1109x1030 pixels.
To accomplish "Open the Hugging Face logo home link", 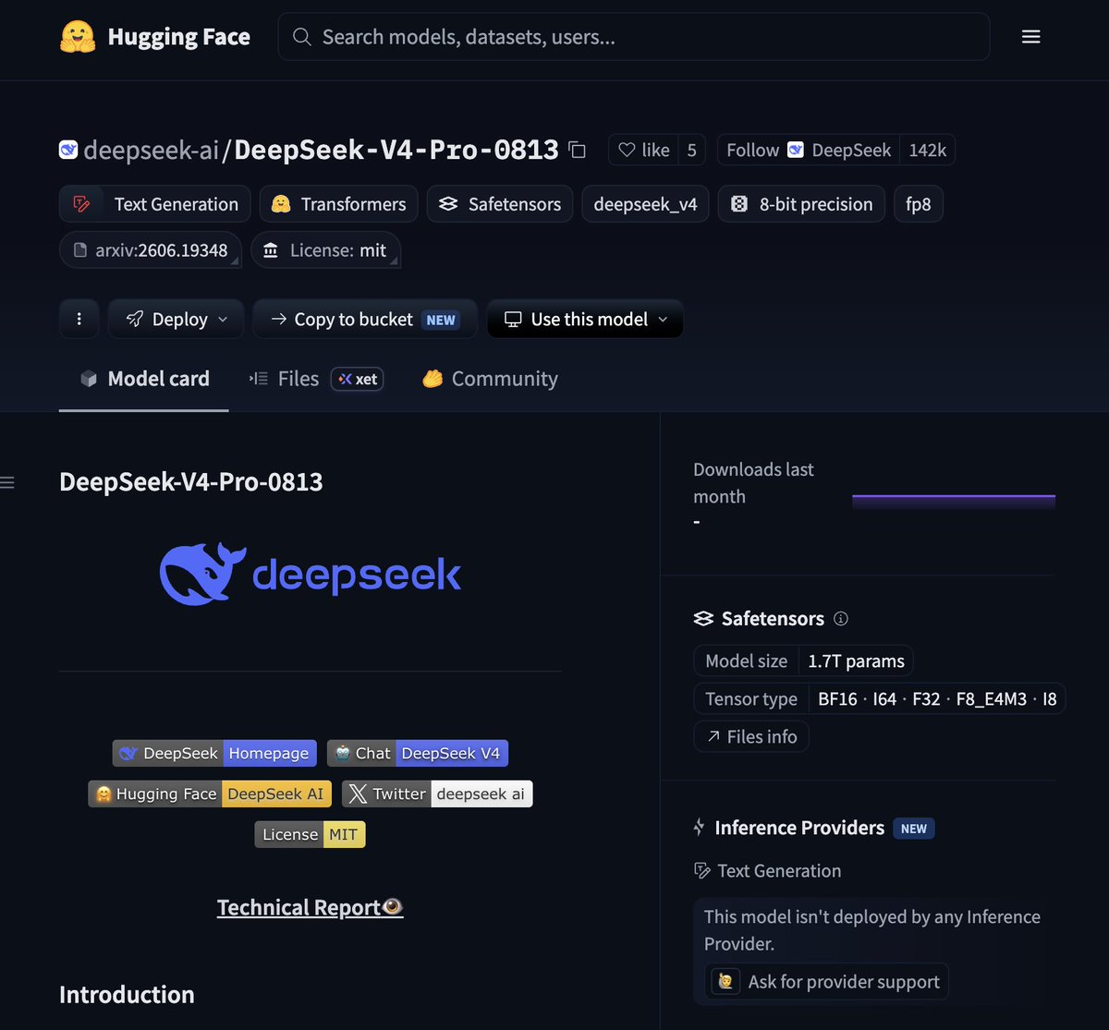I will click(x=154, y=37).
